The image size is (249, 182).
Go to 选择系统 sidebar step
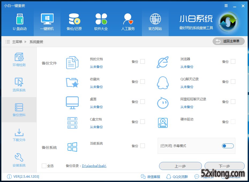pyautogui.click(x=19, y=85)
